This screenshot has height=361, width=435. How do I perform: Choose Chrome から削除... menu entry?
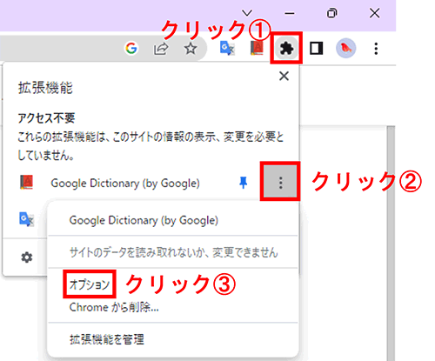114,307
